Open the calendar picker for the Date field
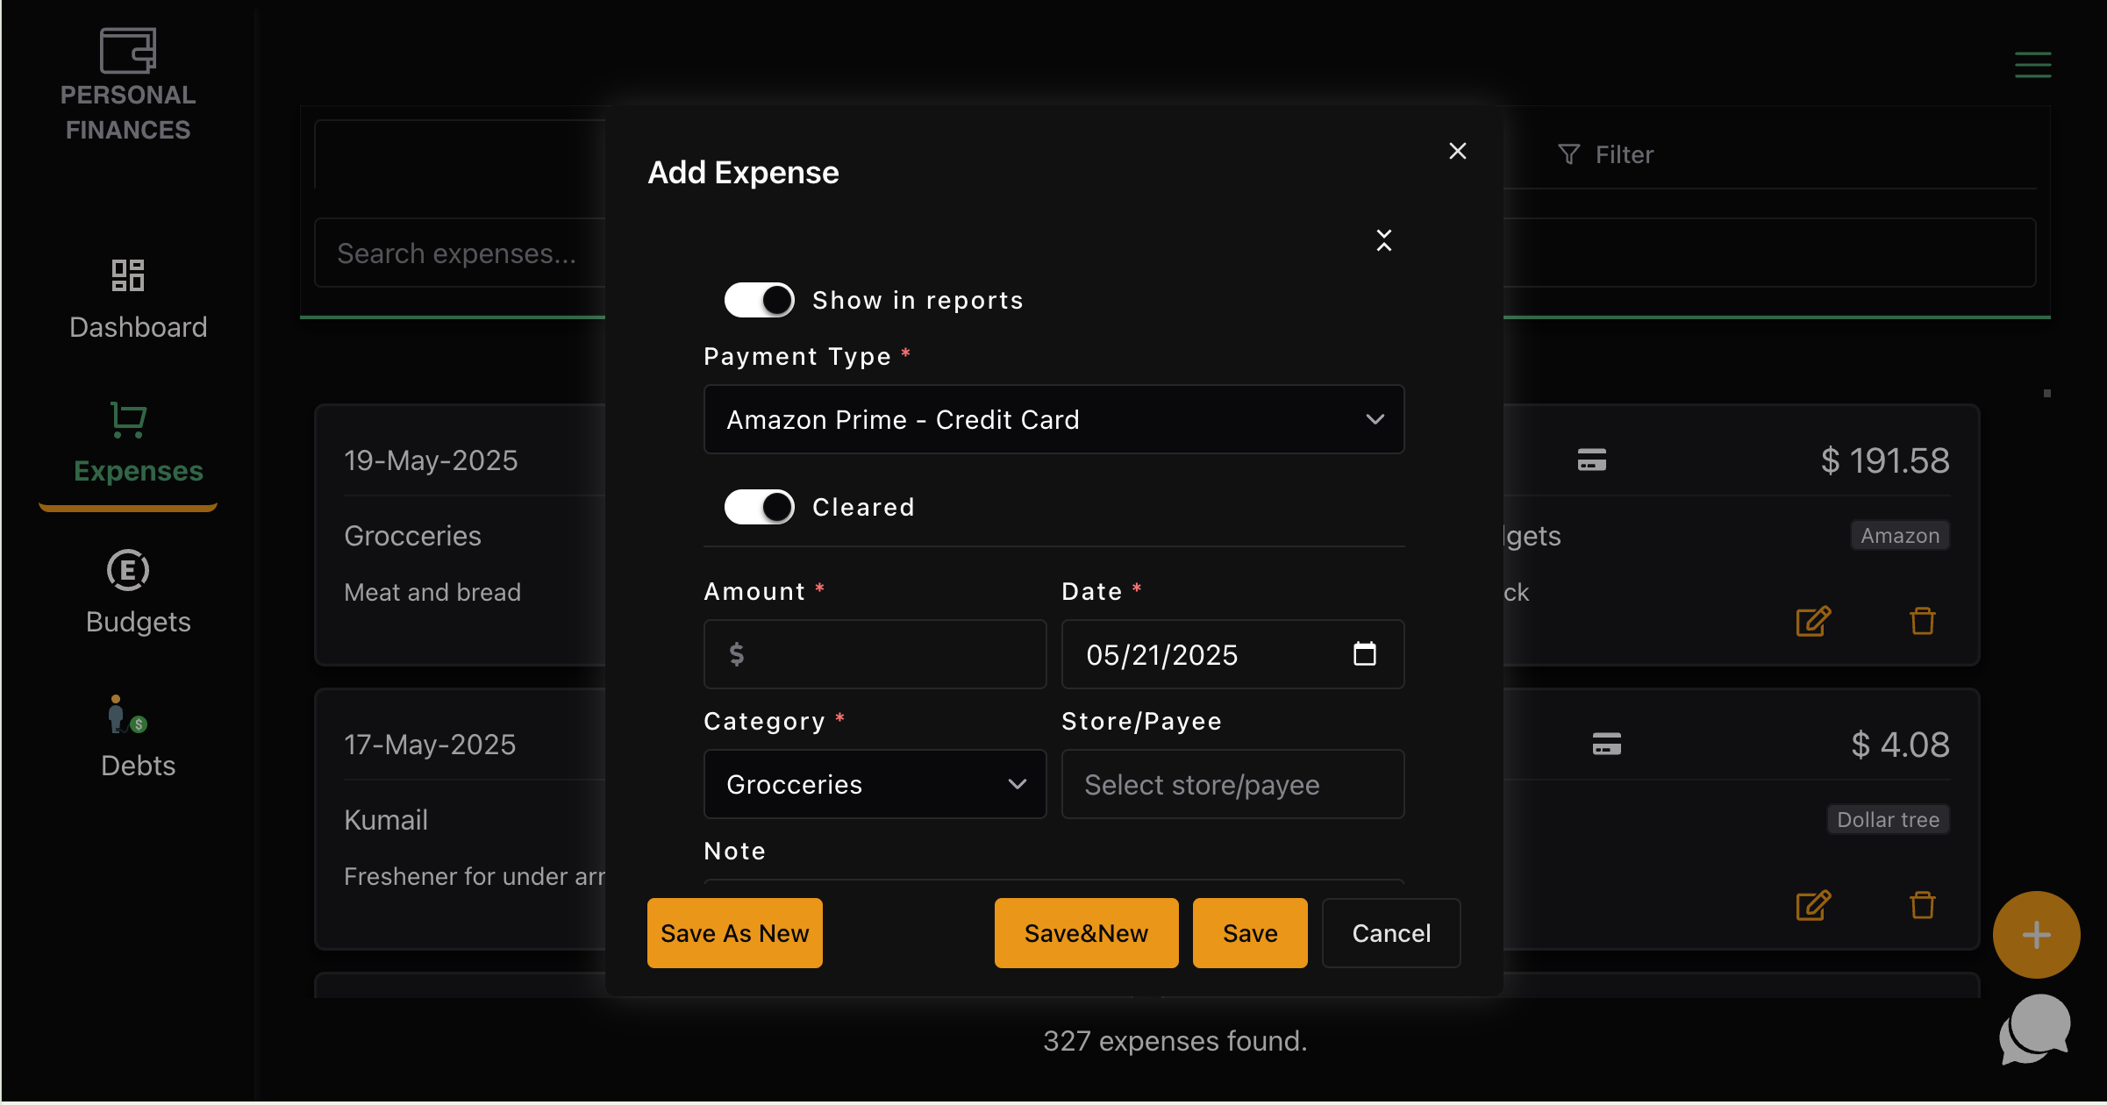The height and width of the screenshot is (1105, 2107). (1365, 654)
